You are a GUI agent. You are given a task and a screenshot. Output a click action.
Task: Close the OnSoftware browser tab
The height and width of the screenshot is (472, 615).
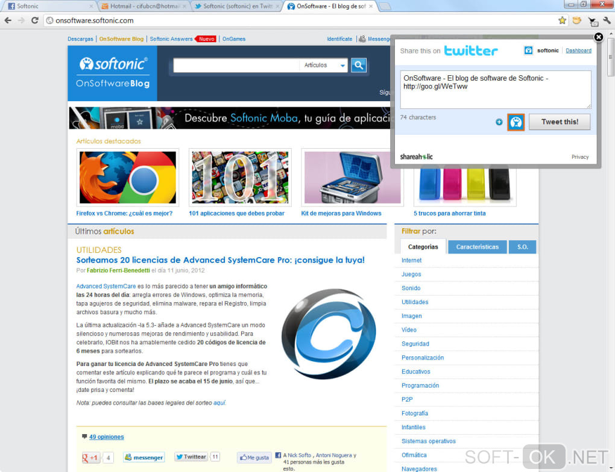(x=371, y=6)
